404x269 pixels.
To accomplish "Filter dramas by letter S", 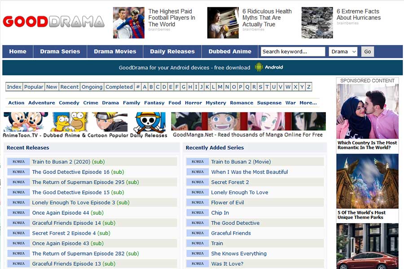I will (260, 87).
